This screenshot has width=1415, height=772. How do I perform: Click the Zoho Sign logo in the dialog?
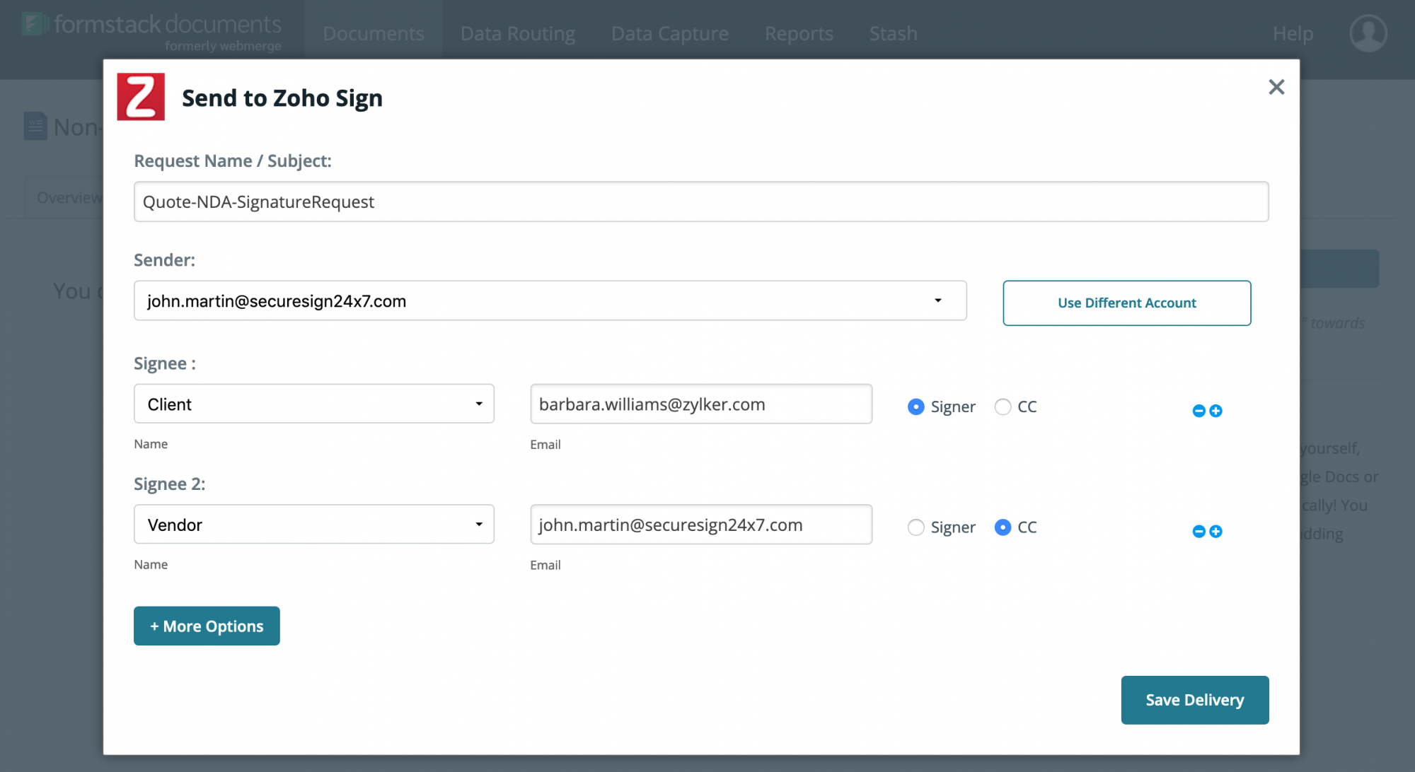pyautogui.click(x=140, y=97)
